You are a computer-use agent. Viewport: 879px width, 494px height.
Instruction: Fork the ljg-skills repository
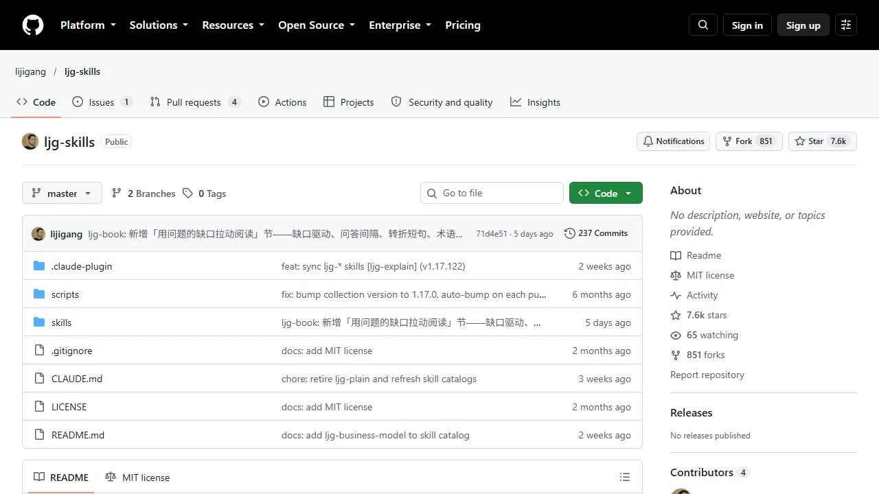click(749, 141)
